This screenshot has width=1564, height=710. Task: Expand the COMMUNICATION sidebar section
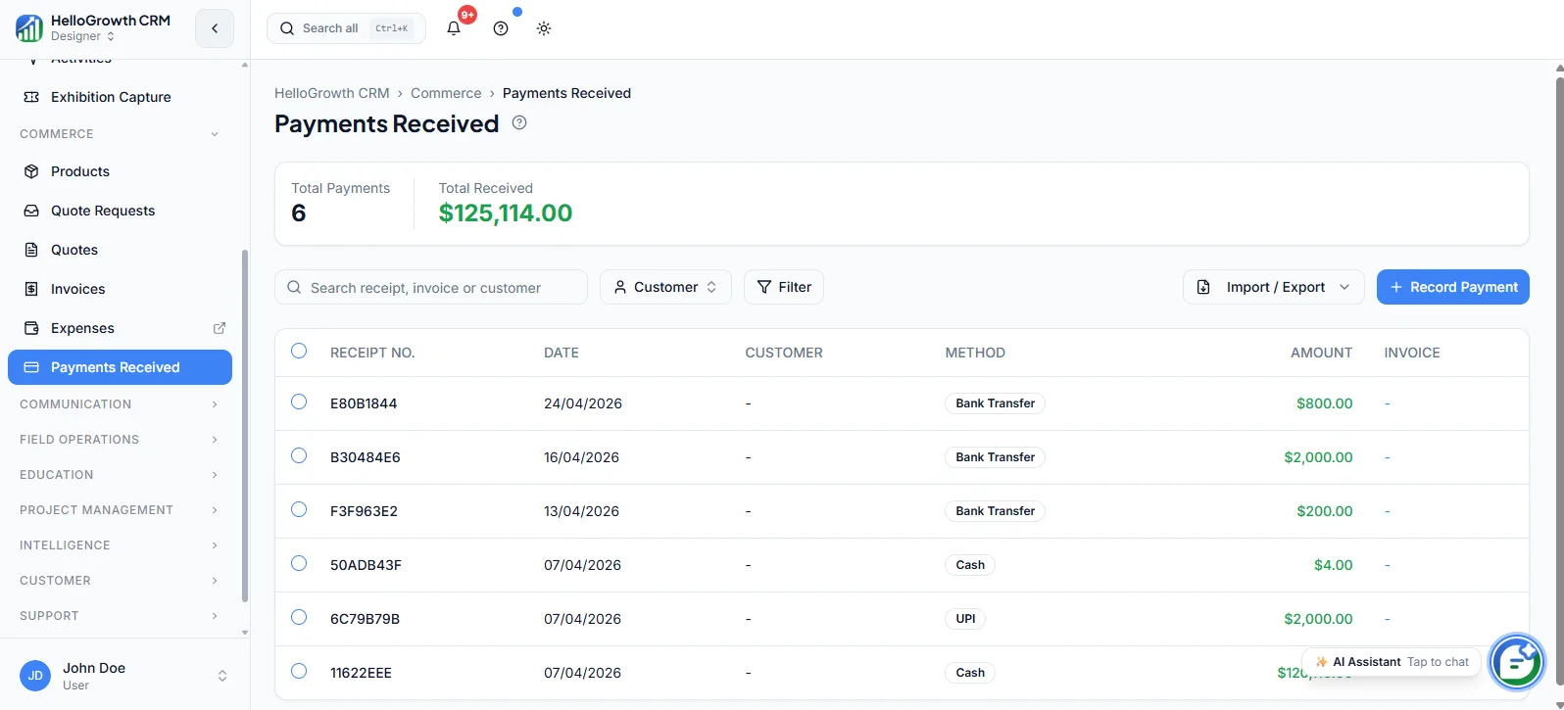119,404
